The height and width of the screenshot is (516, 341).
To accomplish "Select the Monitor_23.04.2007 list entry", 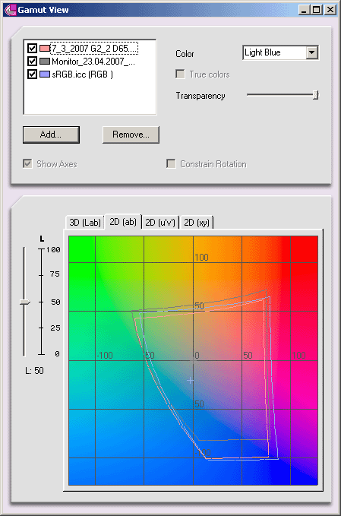I will point(93,62).
